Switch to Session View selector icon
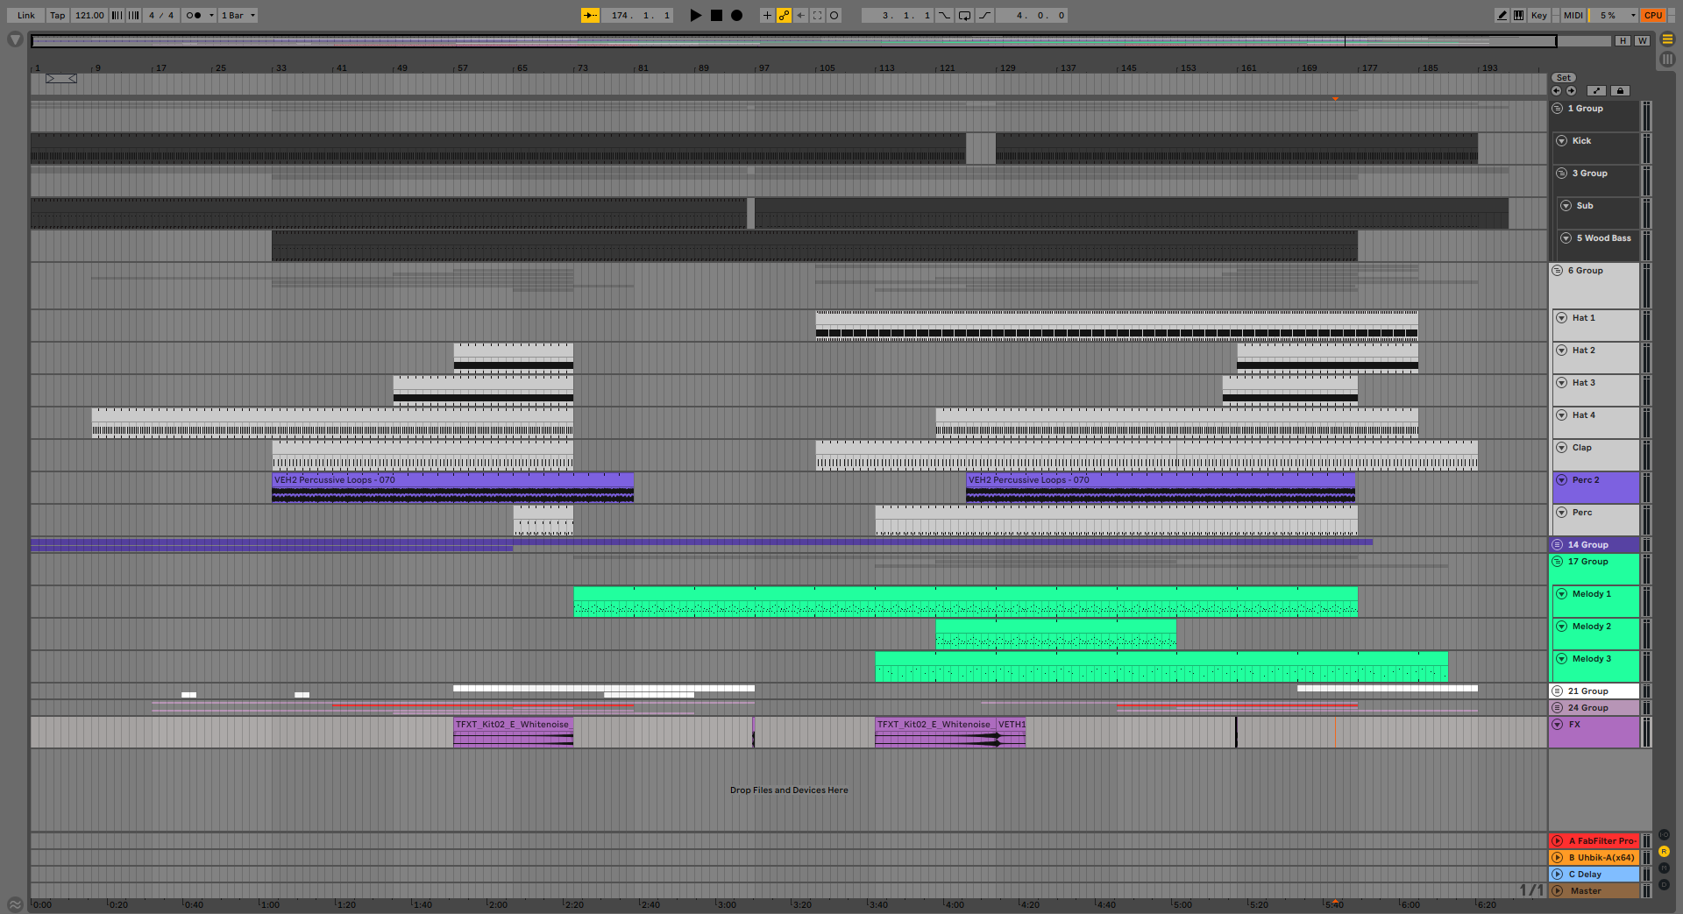Screen dimensions: 1683x914 [1667, 59]
